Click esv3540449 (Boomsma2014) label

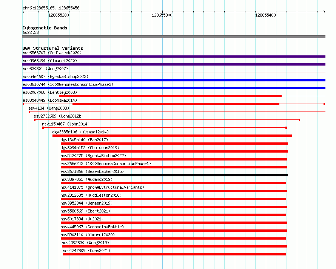(50, 100)
